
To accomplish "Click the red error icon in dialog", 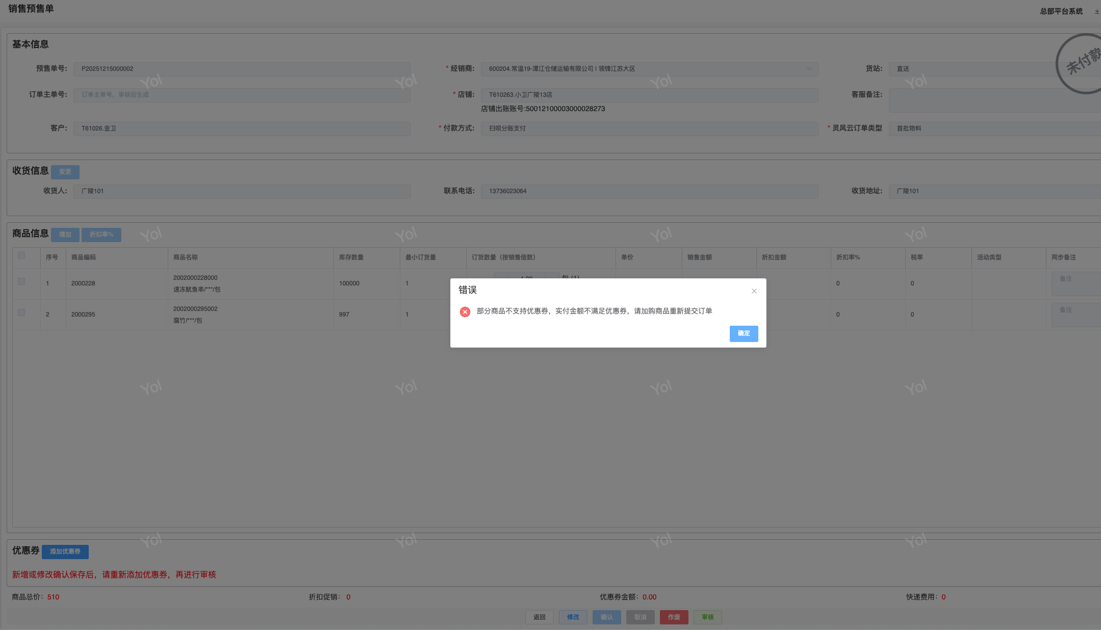I will [465, 312].
